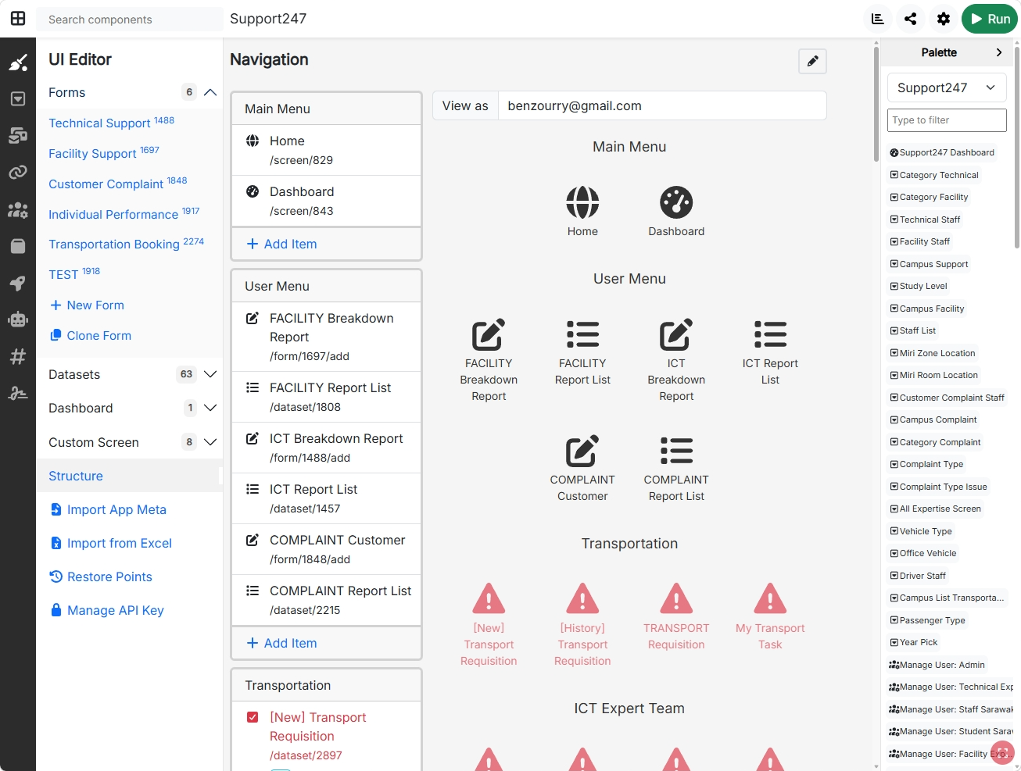Open Home item in Main Menu list
This screenshot has width=1021, height=771.
327,150
